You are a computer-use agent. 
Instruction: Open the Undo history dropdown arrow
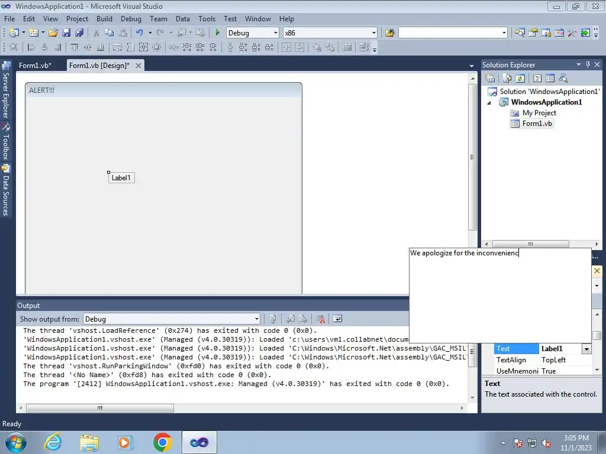[150, 33]
